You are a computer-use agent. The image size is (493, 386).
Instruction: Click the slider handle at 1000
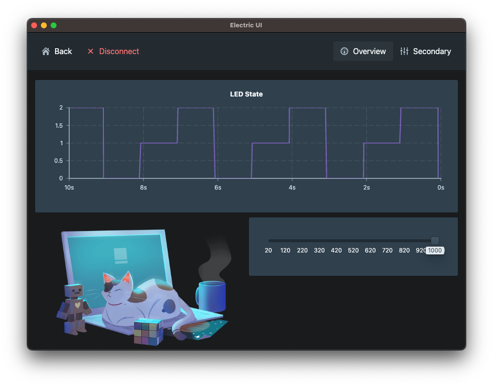(435, 241)
